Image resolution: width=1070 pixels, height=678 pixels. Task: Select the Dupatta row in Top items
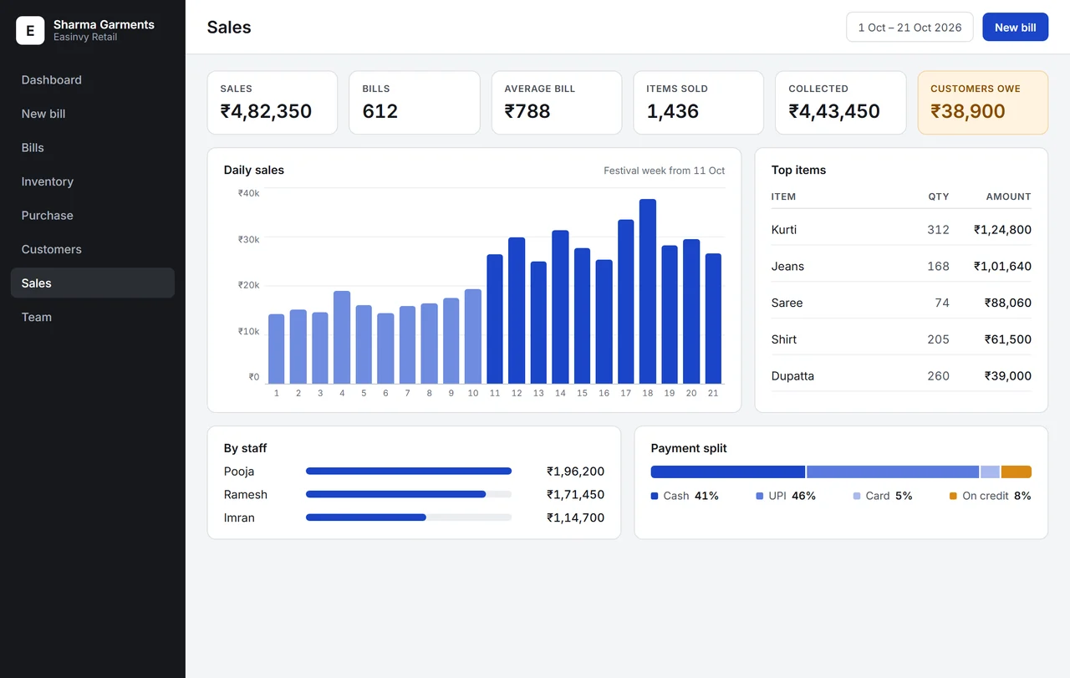pyautogui.click(x=901, y=375)
